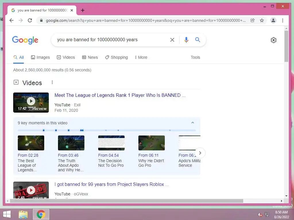Click the taskbar clock 8:50 AM
294x220 pixels.
[x=281, y=212]
